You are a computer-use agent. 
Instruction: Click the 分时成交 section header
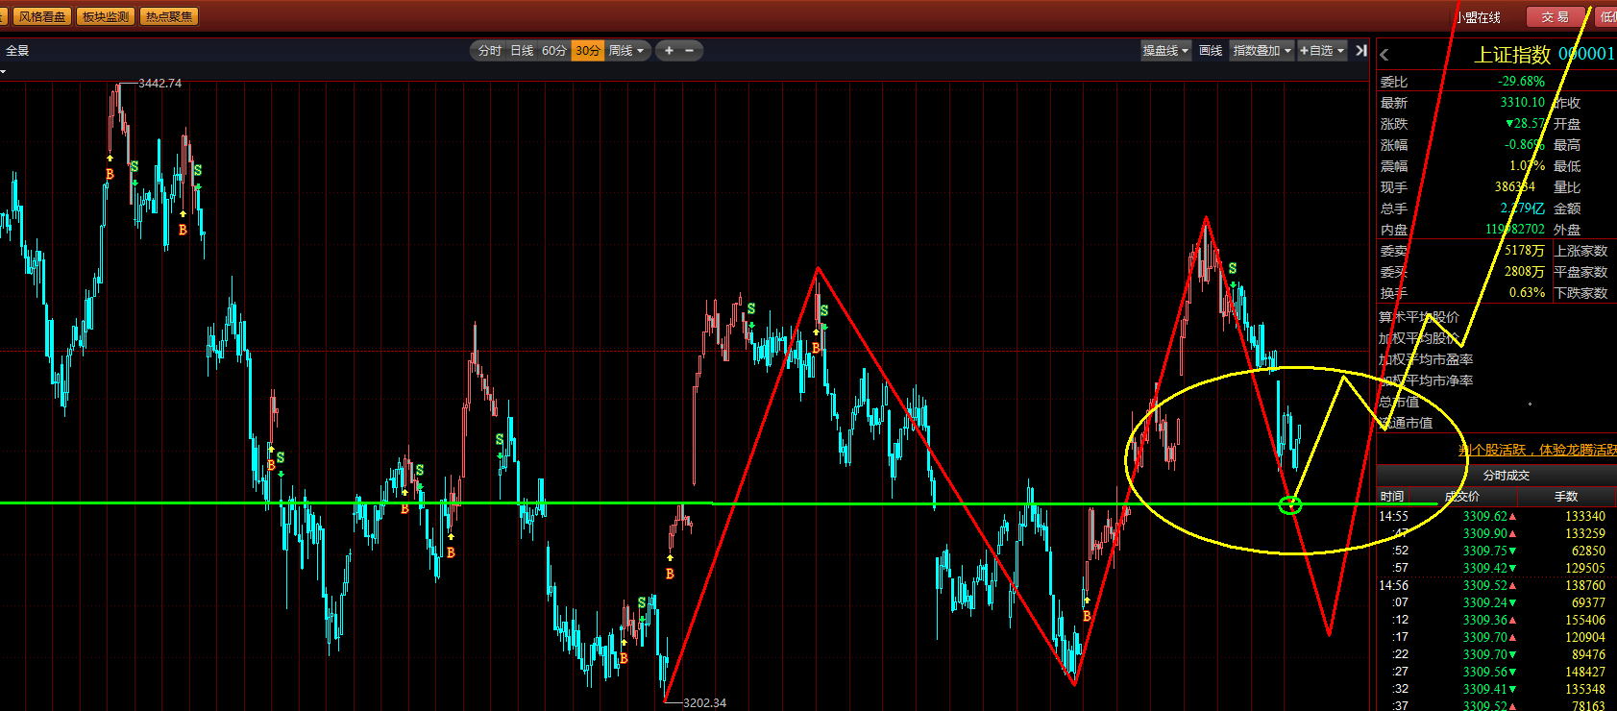(1506, 475)
